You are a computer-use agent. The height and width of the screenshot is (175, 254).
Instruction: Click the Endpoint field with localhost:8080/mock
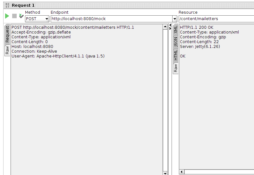point(111,19)
